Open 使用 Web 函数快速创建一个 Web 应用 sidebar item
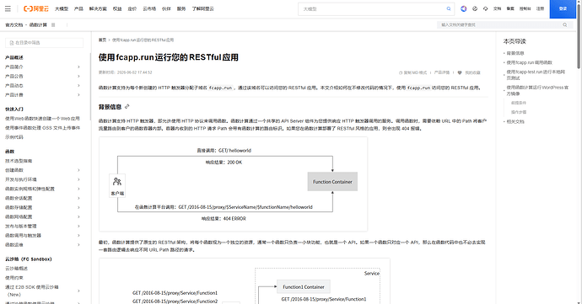This screenshot has height=304, width=582. (x=42, y=119)
